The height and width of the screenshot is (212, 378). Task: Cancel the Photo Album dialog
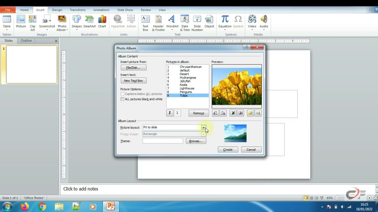point(251,150)
